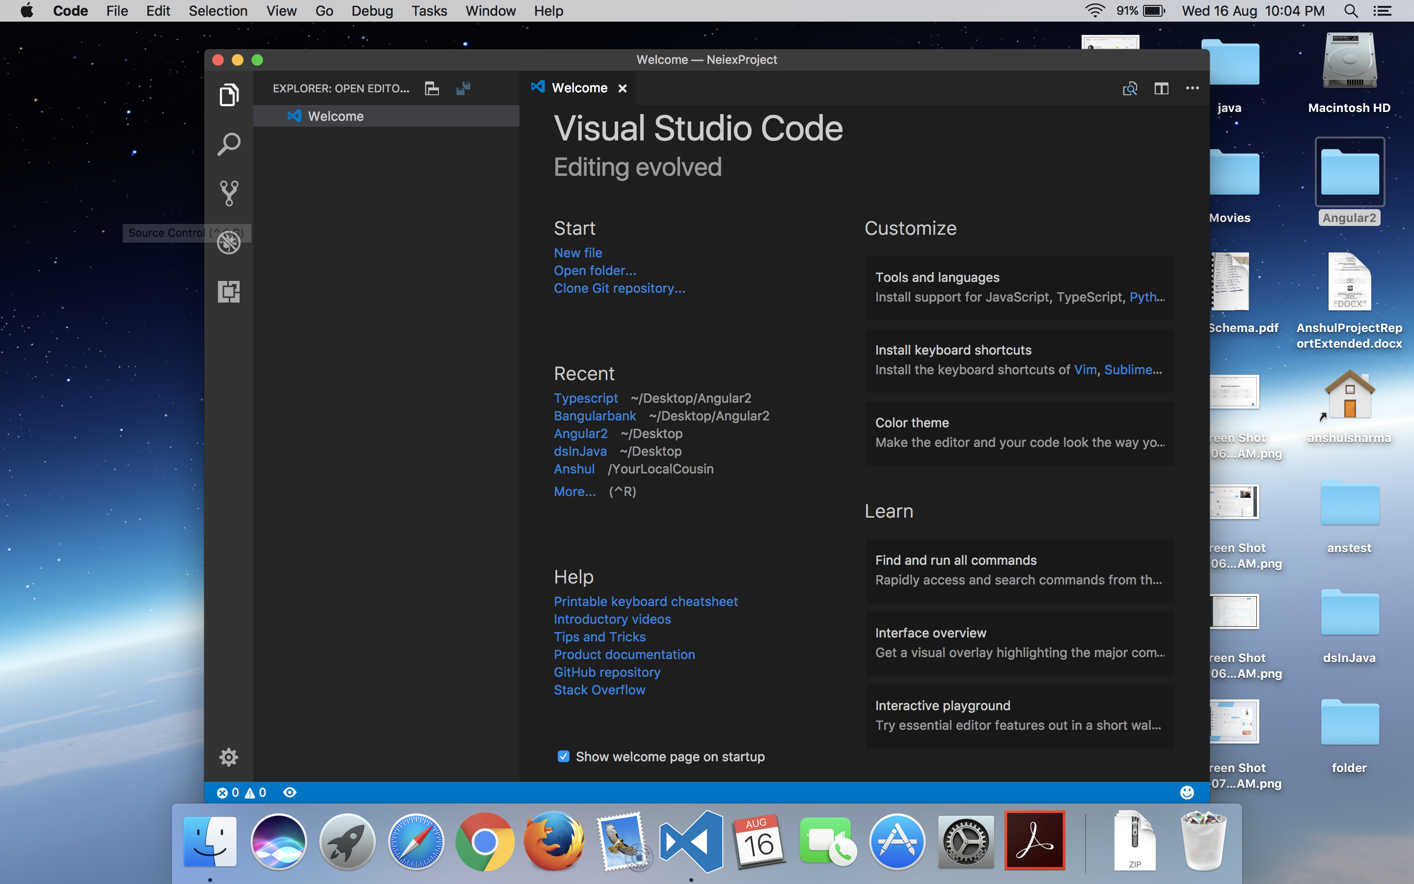
Task: Open the Source Control view icon
Action: click(228, 193)
